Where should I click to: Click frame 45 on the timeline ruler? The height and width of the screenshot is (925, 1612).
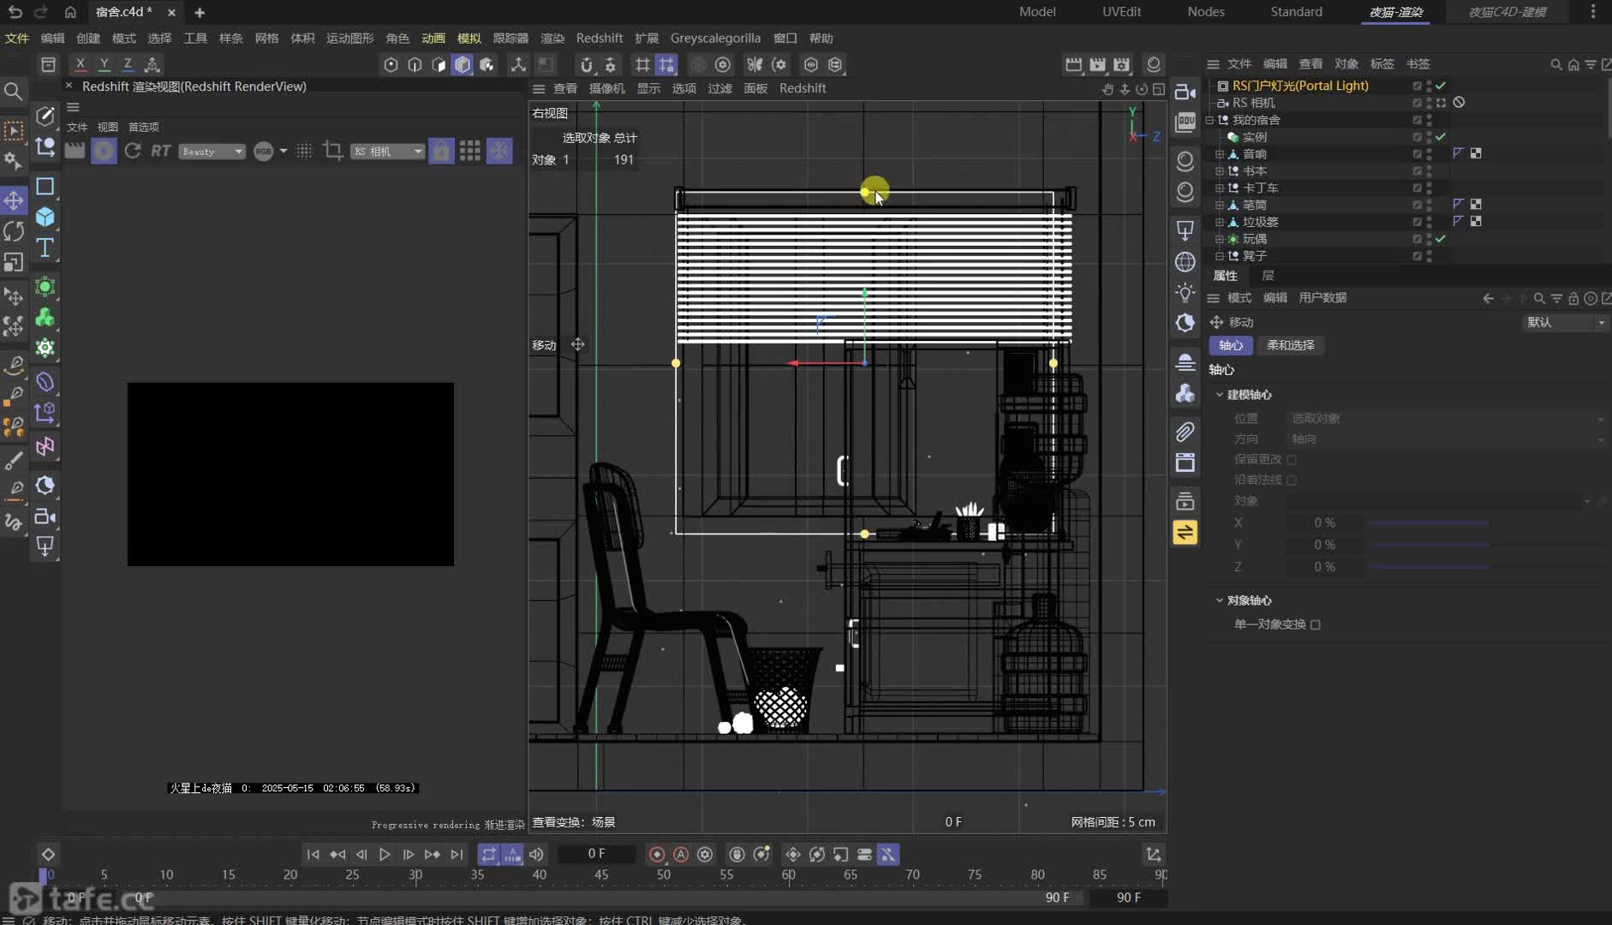click(x=601, y=874)
